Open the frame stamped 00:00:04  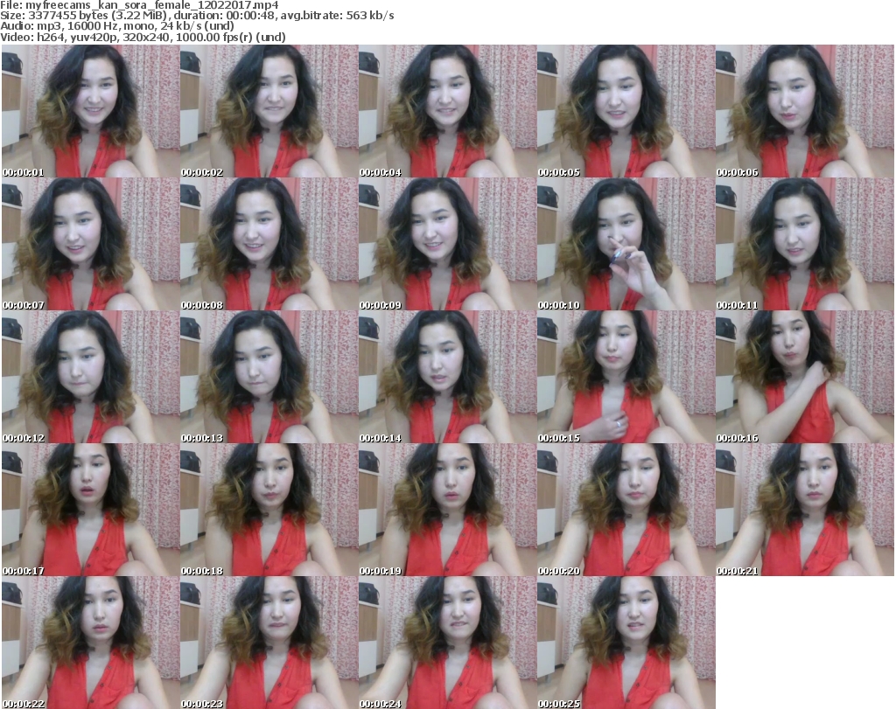pyautogui.click(x=447, y=111)
